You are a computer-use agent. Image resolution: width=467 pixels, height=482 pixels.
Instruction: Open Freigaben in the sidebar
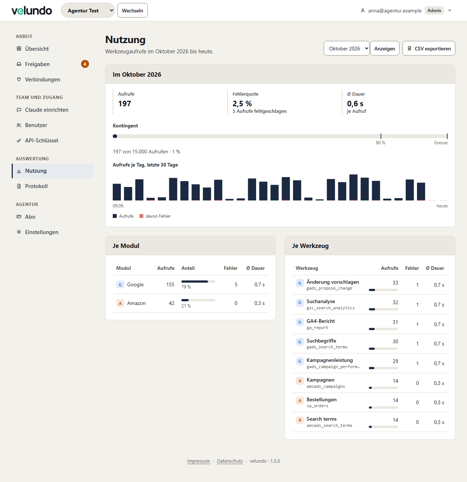[53, 64]
